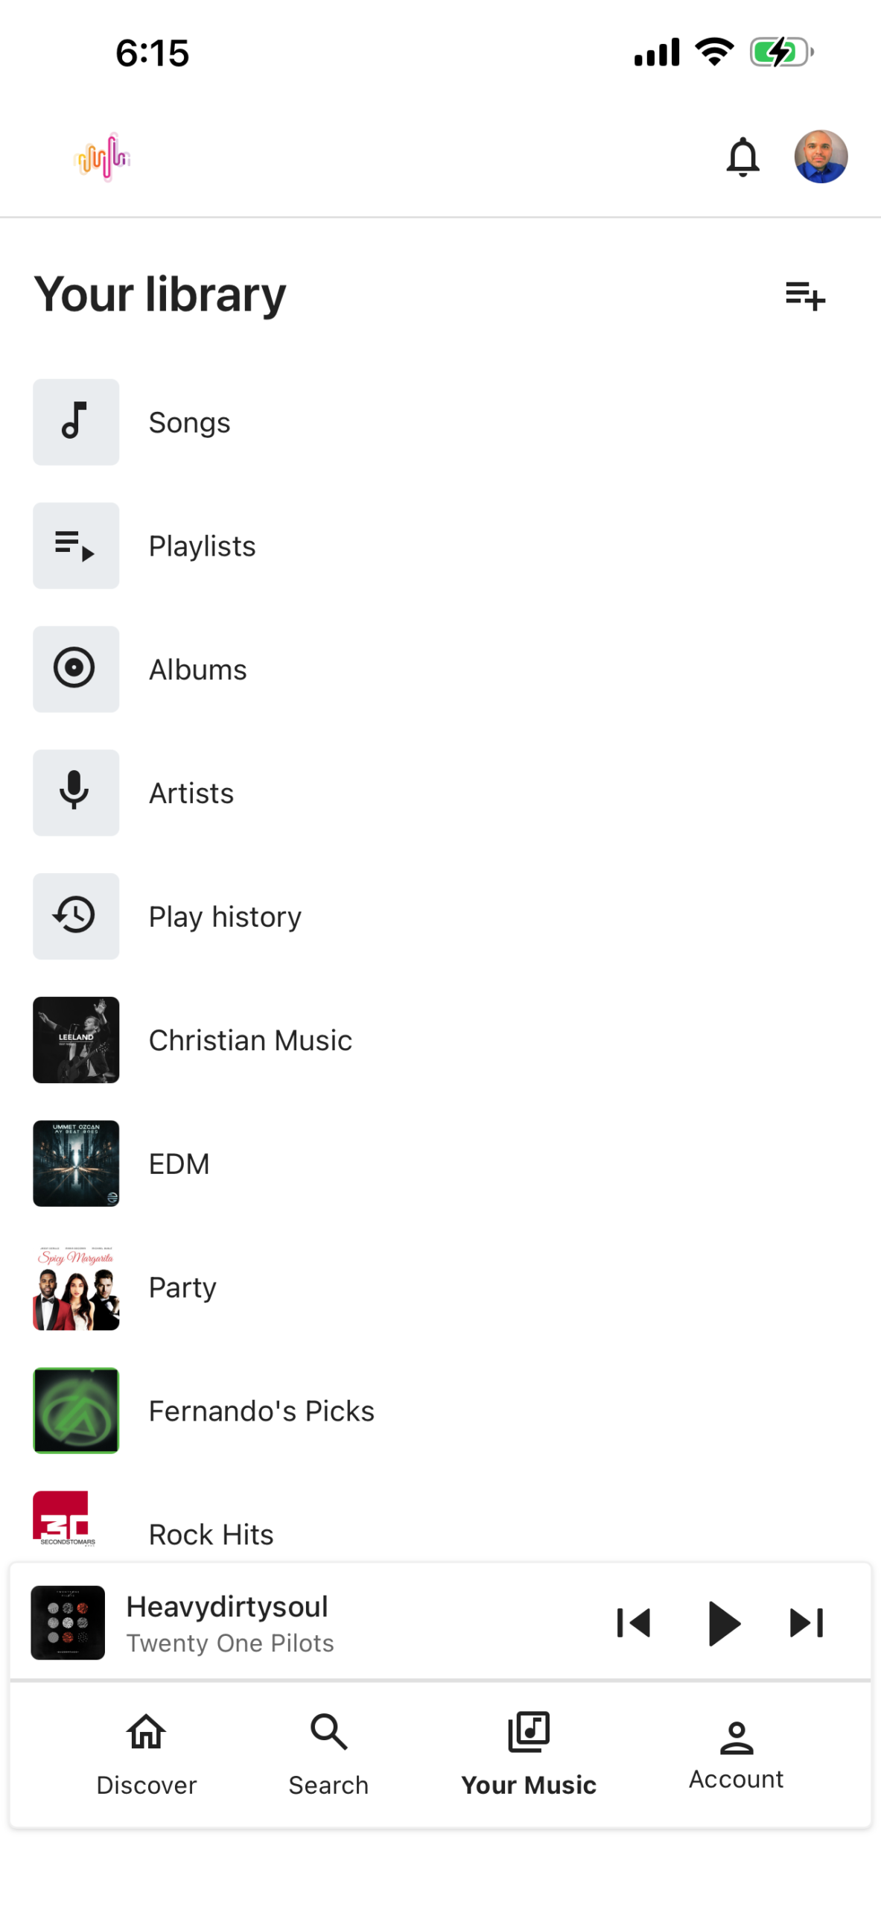Viewport: 881px width, 1907px height.
Task: Open the Christian Music playlist
Action: [250, 1040]
